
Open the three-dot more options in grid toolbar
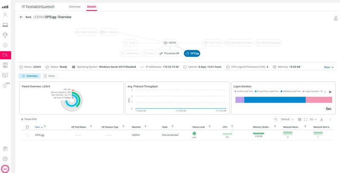click(330, 119)
